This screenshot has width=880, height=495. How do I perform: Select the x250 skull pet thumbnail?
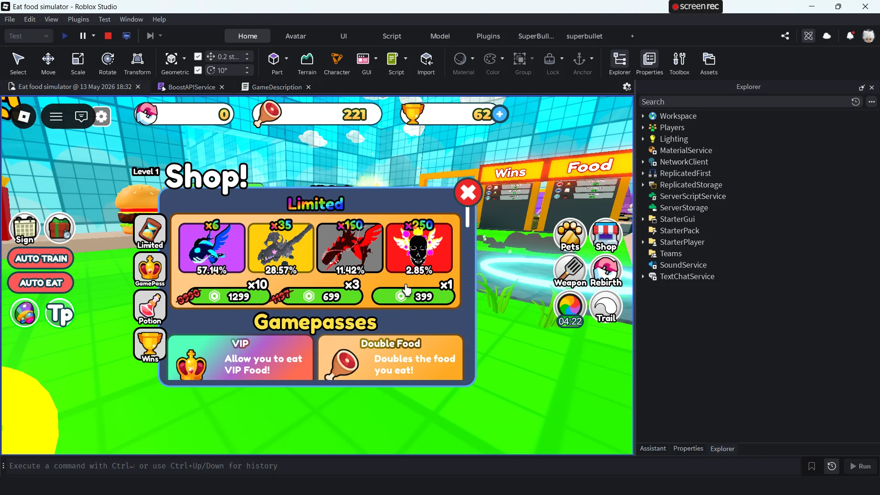click(x=419, y=248)
